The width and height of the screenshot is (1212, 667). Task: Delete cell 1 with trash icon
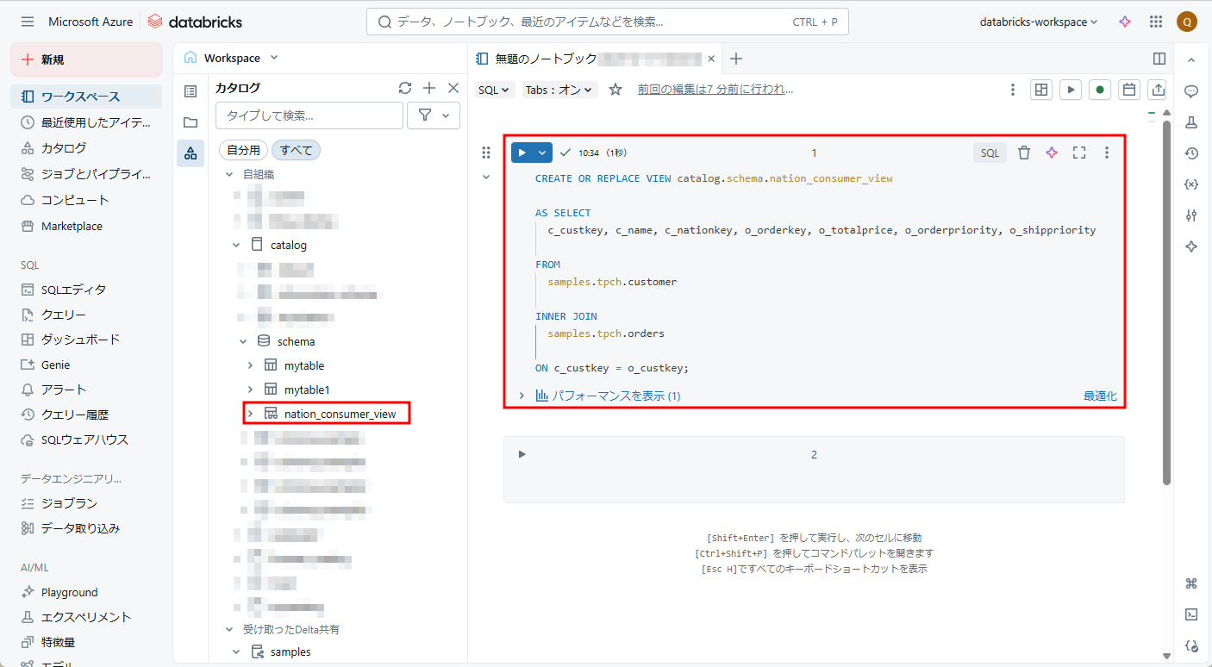(x=1023, y=153)
